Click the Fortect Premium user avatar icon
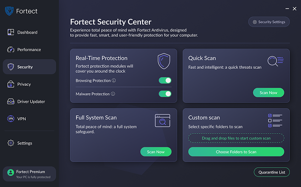 coord(11,172)
